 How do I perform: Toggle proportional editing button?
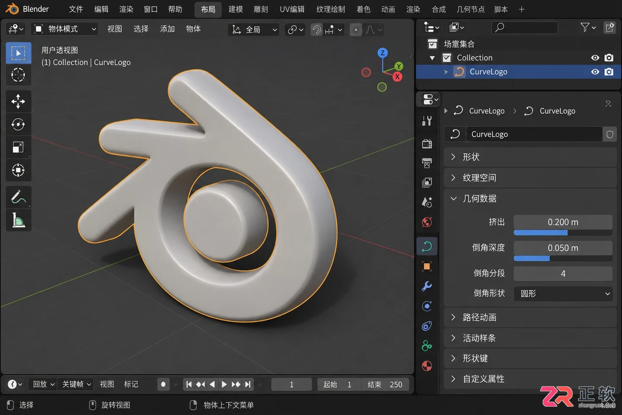pos(355,29)
